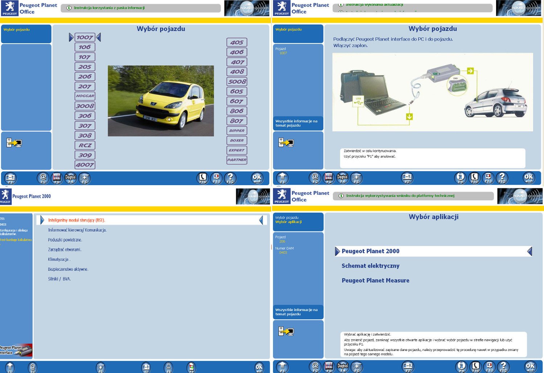Click the F12 help question mark under the model list
Viewport: 544px width, 373px height.
230,178
